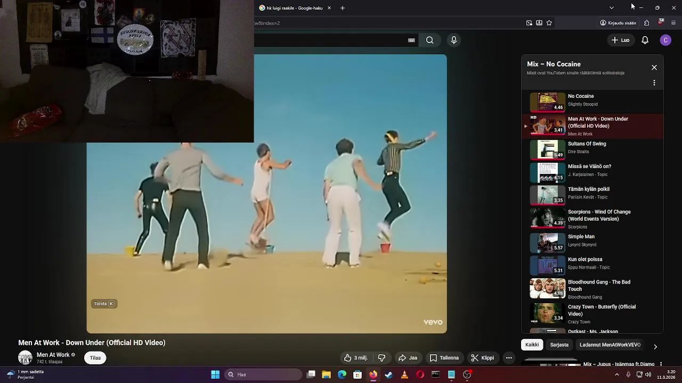Open VLC media player from the taskbar
Image resolution: width=682 pixels, height=383 pixels.
pyautogui.click(x=404, y=374)
